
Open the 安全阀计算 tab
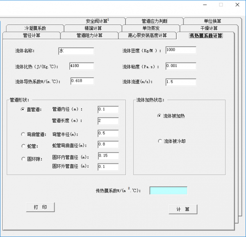coord(97,21)
